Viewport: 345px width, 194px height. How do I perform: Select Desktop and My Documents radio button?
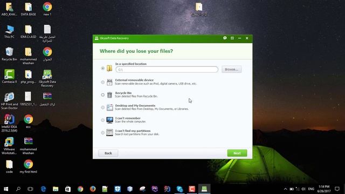pyautogui.click(x=103, y=107)
